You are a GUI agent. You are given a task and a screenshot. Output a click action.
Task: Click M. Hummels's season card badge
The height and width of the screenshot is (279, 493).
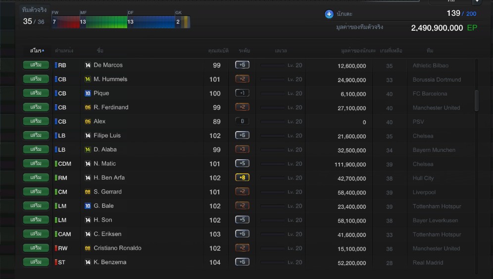[88, 79]
